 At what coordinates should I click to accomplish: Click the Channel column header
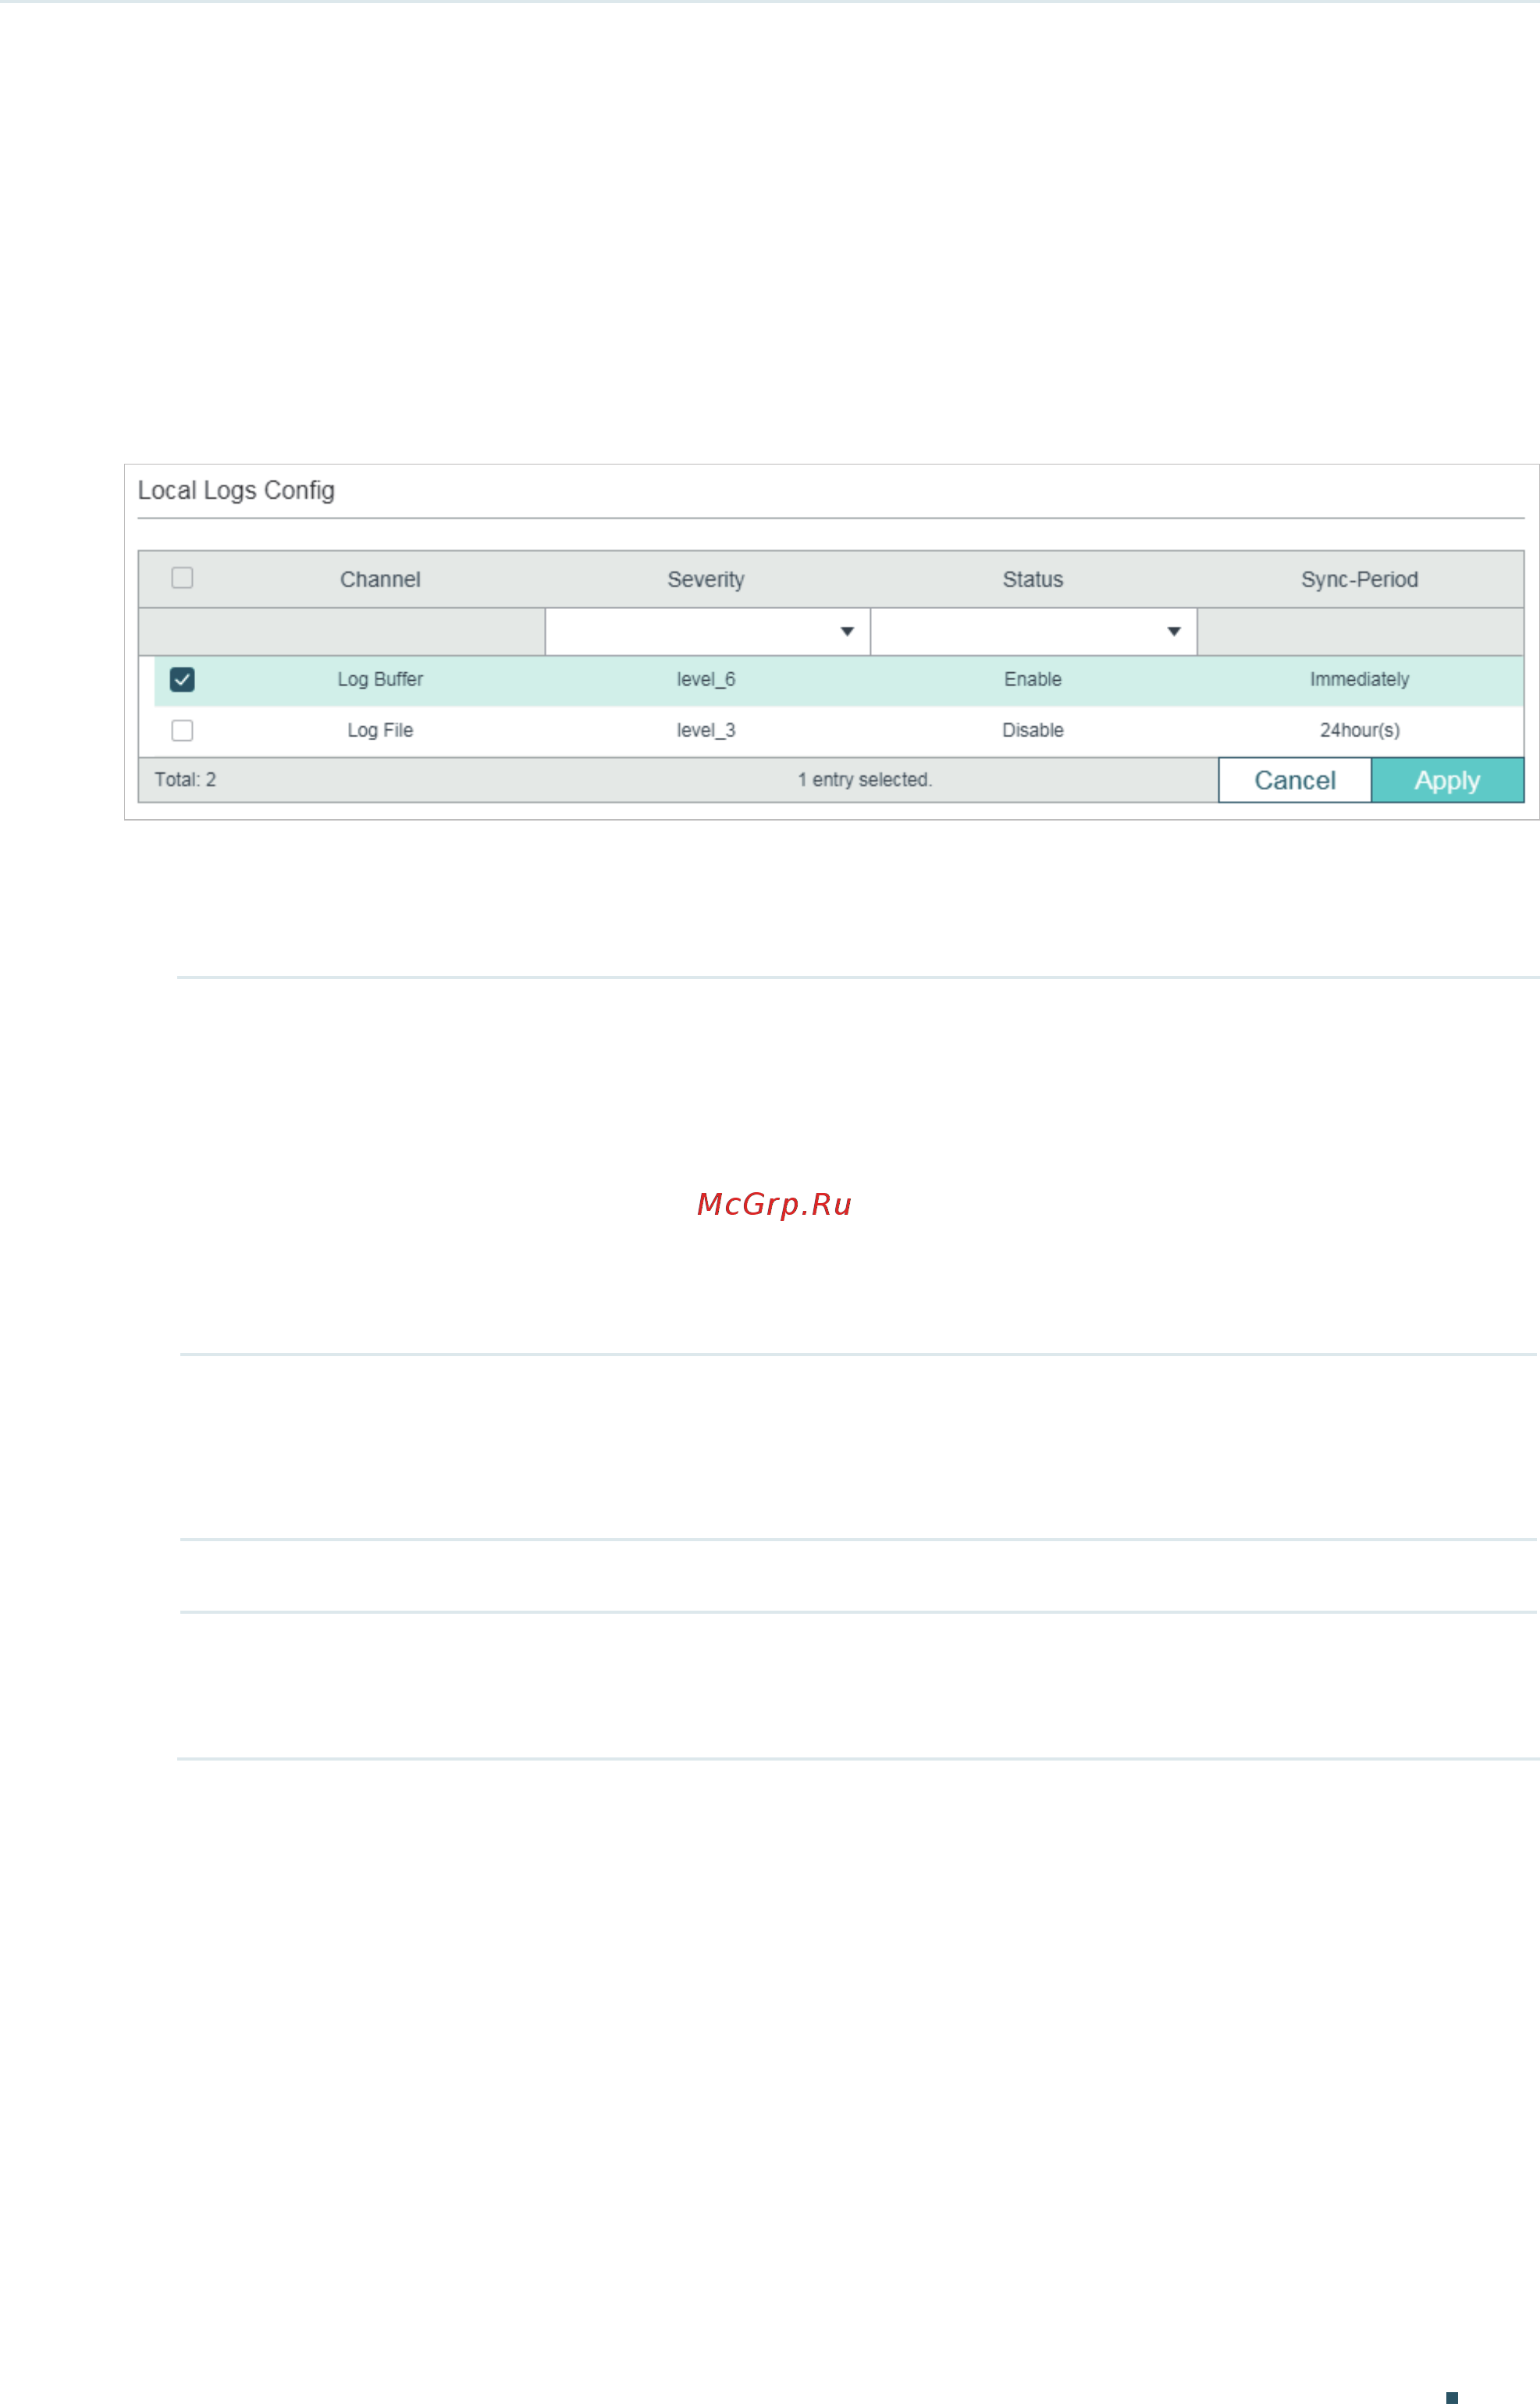(380, 580)
